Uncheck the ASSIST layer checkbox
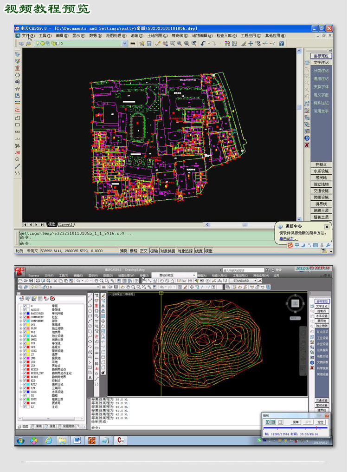348x472 pixels. coord(25,310)
